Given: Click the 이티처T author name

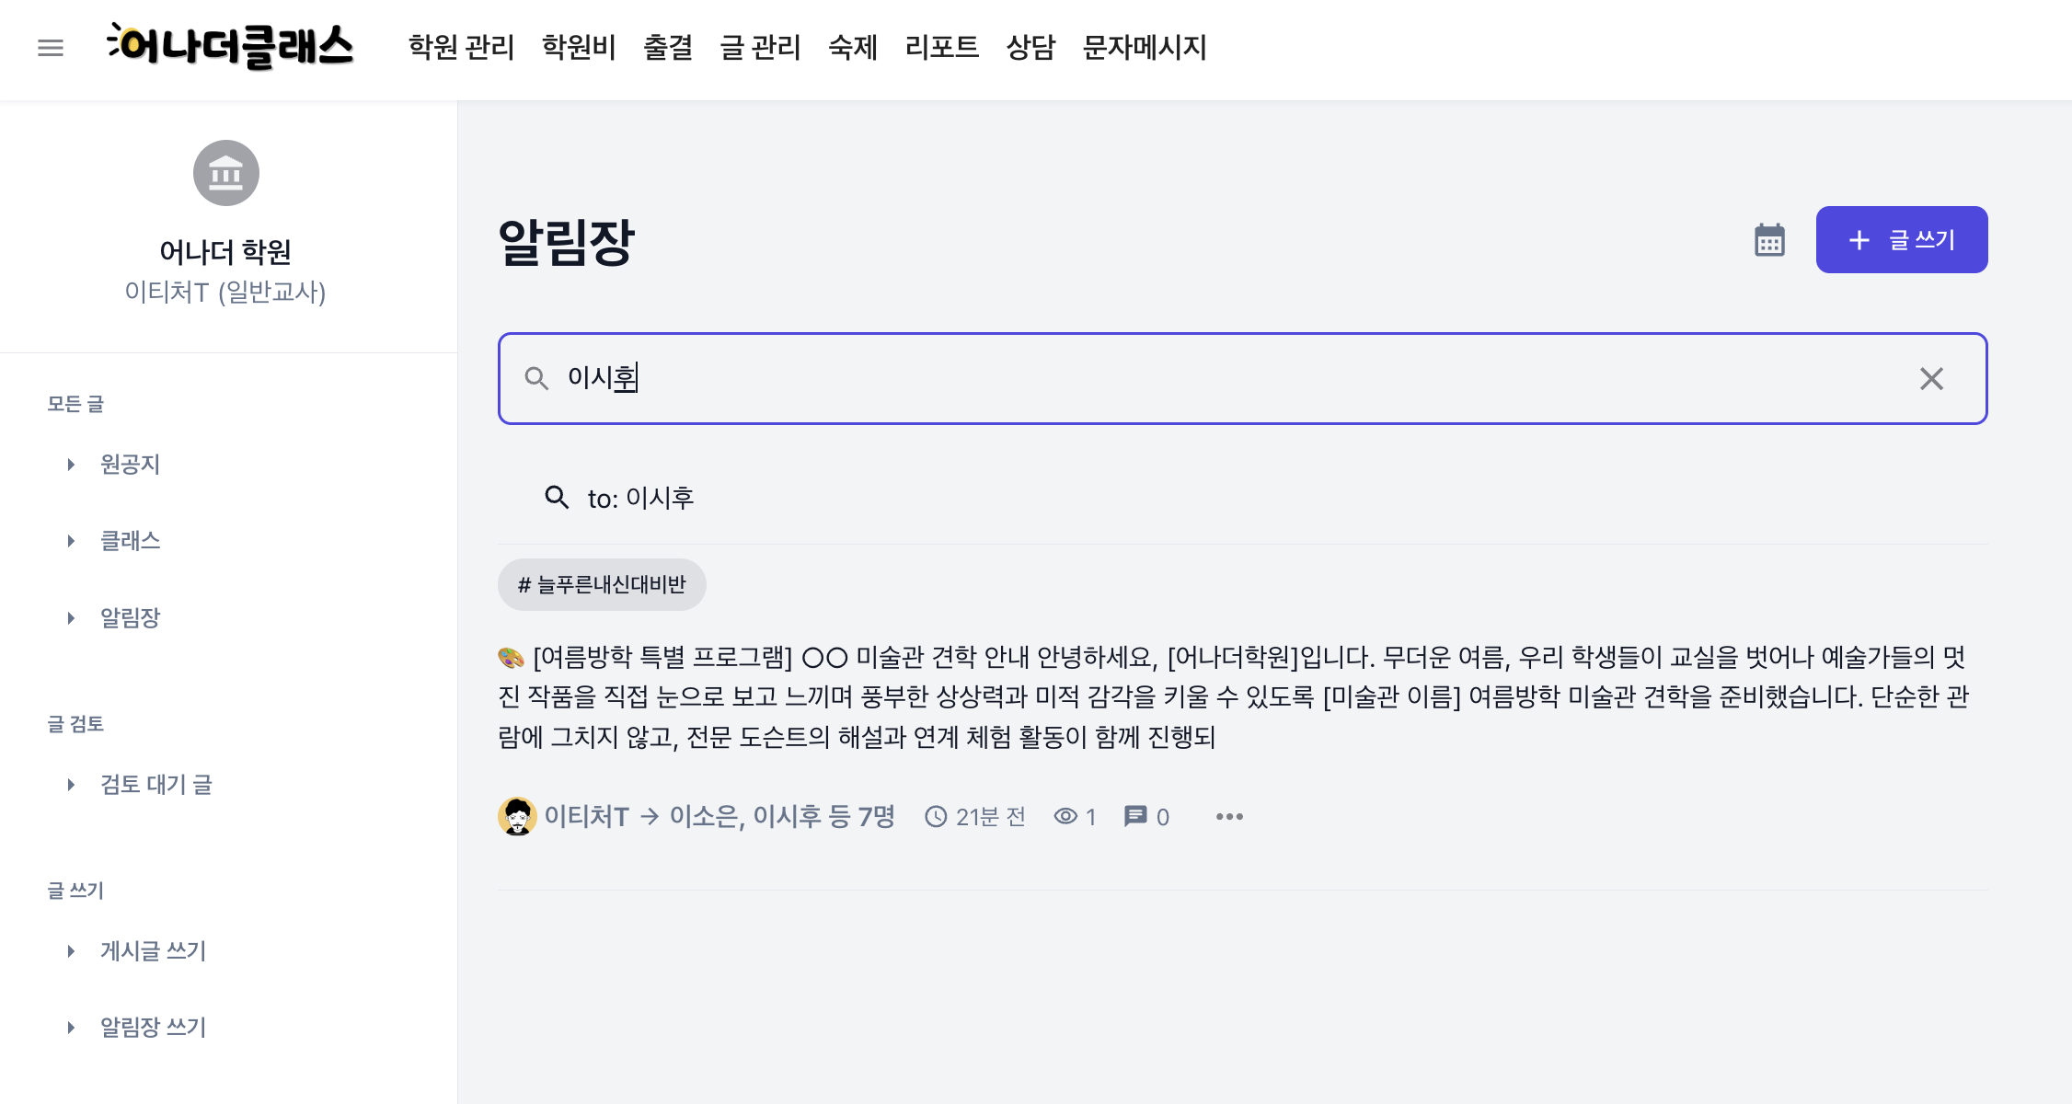Looking at the screenshot, I should point(587,816).
